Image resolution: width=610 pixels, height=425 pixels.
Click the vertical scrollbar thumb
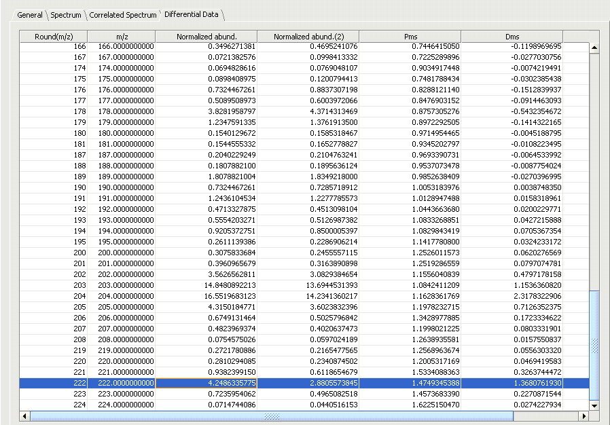coord(594,345)
